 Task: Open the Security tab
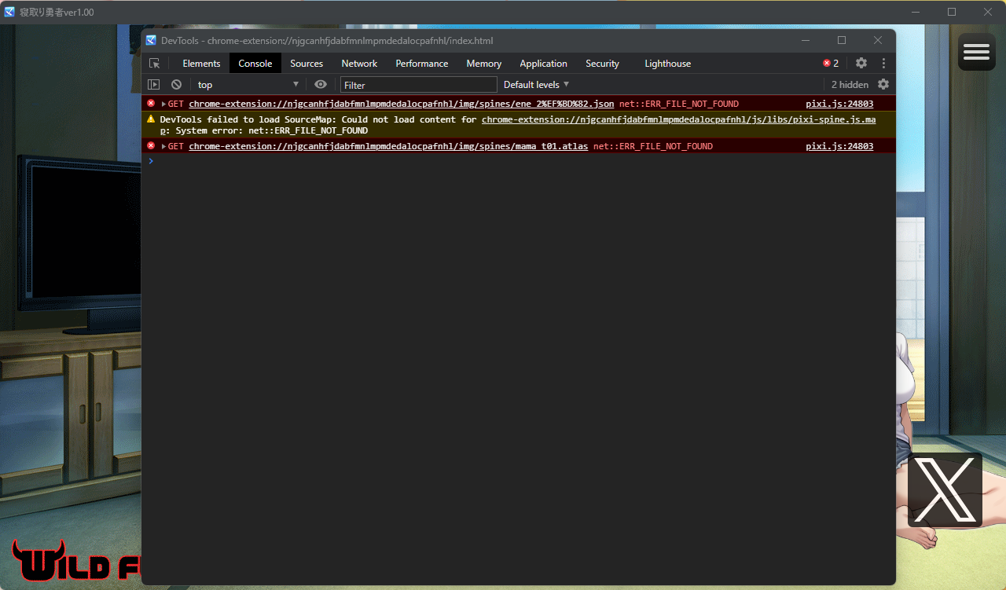coord(602,64)
